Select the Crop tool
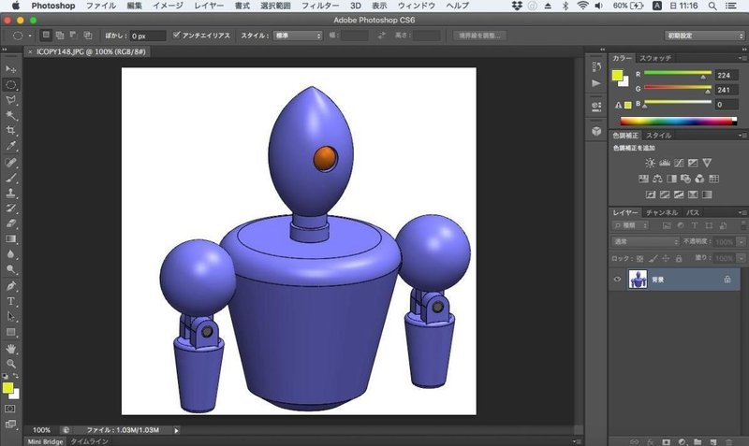749x446 pixels. 11,131
